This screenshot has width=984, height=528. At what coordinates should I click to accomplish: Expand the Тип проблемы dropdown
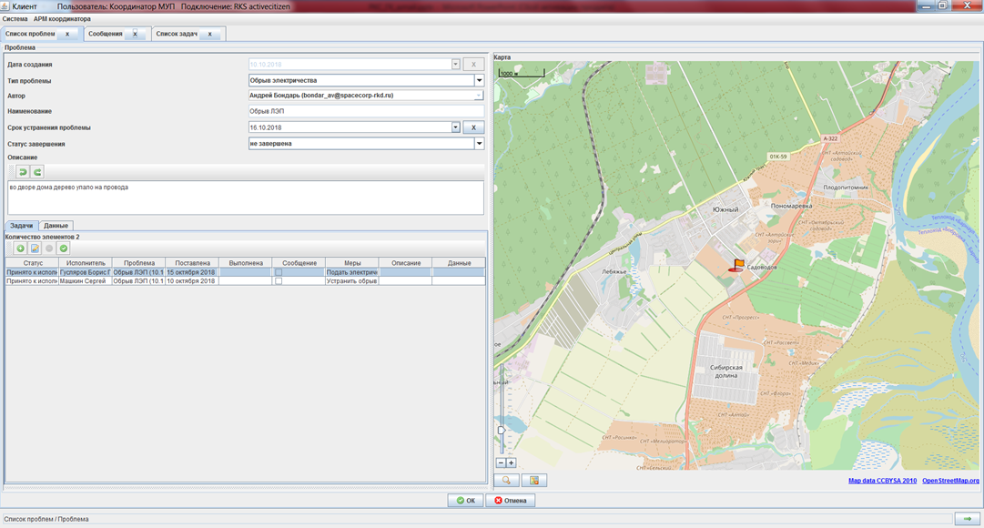479,80
